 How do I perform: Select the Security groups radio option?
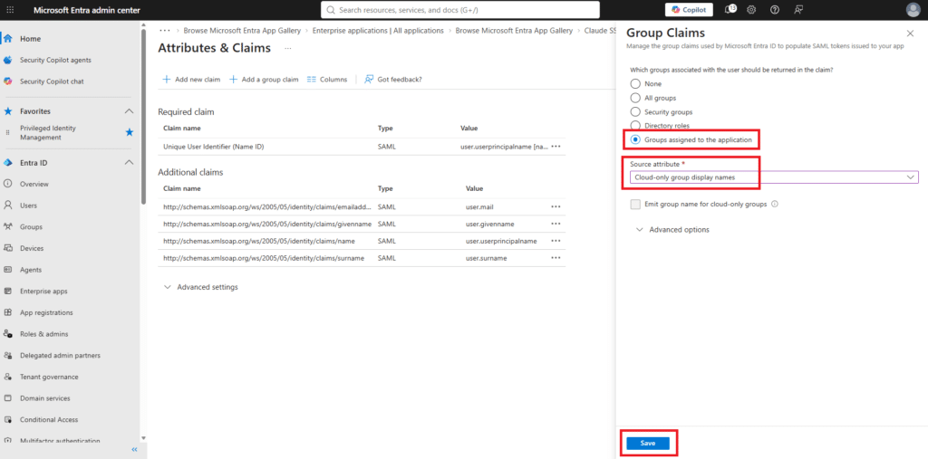coord(635,111)
